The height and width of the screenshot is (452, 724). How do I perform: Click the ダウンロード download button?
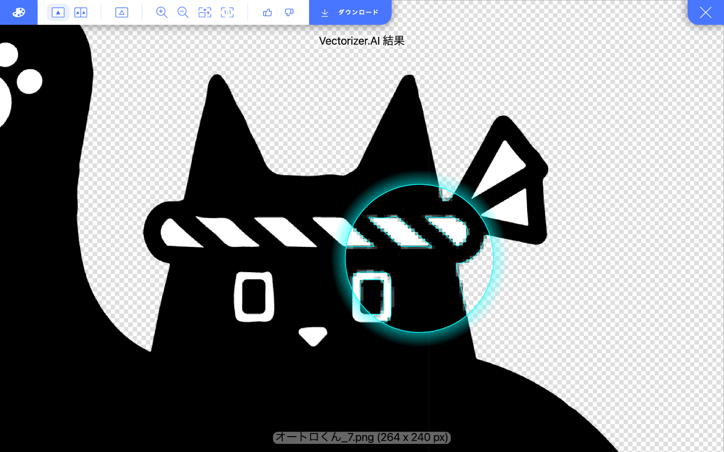[x=350, y=12]
